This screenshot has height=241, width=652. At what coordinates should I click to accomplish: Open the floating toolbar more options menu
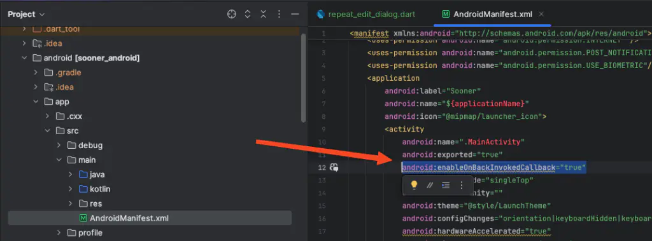[461, 185]
